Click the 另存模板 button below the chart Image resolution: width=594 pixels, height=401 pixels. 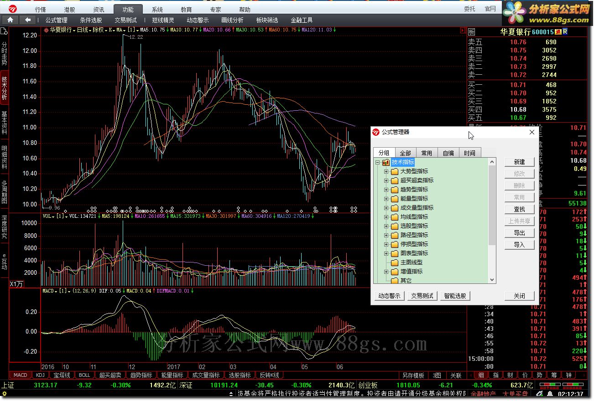(x=413, y=375)
